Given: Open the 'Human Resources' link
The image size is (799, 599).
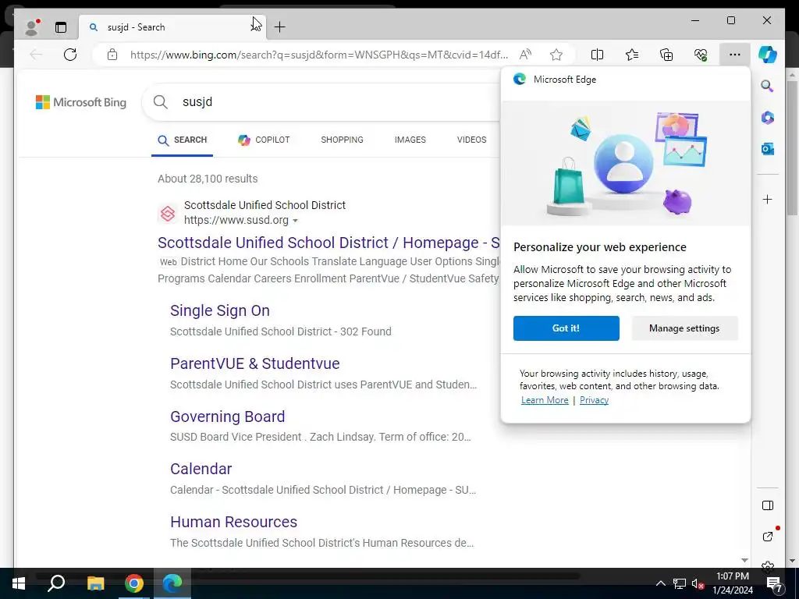Looking at the screenshot, I should 233,522.
